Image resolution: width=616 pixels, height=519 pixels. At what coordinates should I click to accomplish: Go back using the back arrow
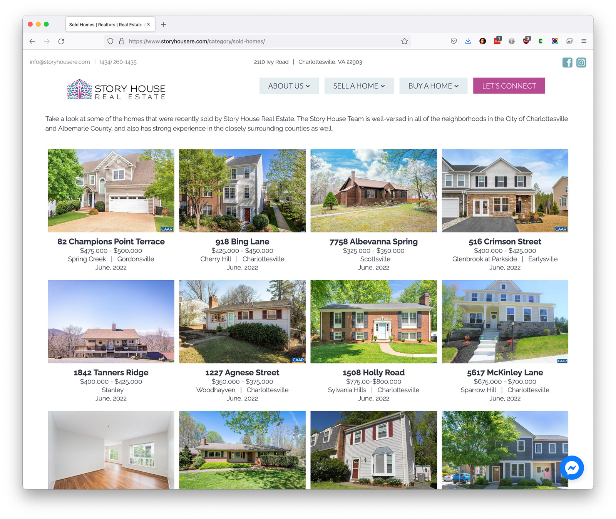32,41
